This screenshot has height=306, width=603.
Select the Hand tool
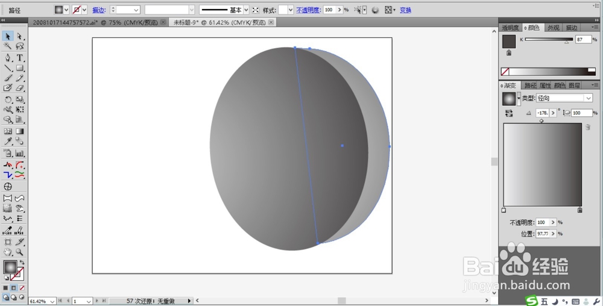[x=8, y=252]
